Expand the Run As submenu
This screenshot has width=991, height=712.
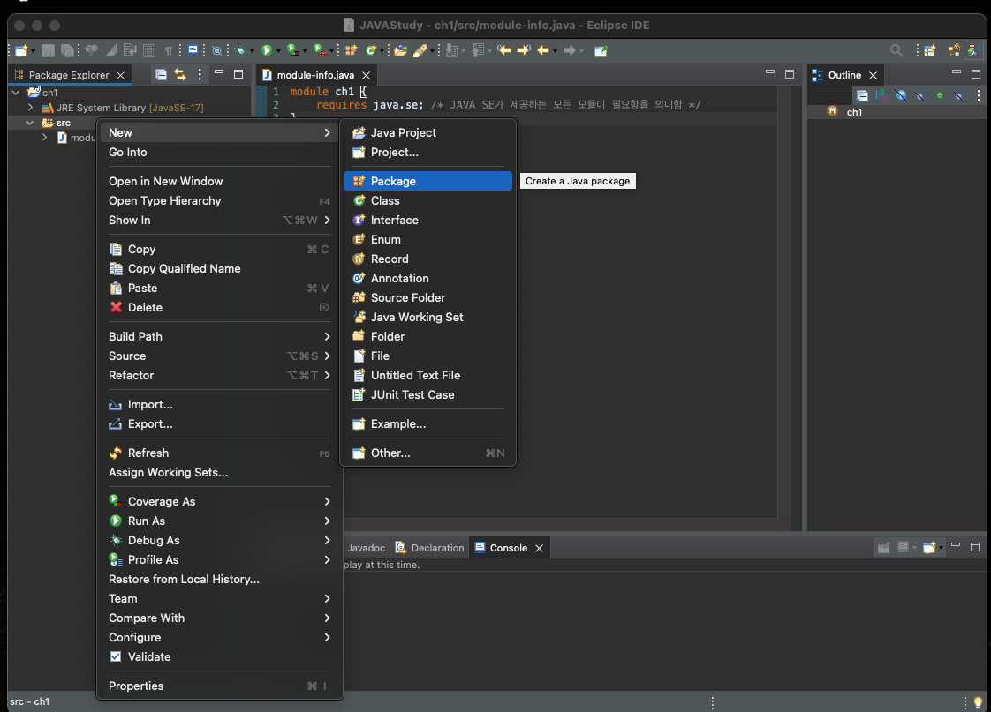pyautogui.click(x=219, y=521)
